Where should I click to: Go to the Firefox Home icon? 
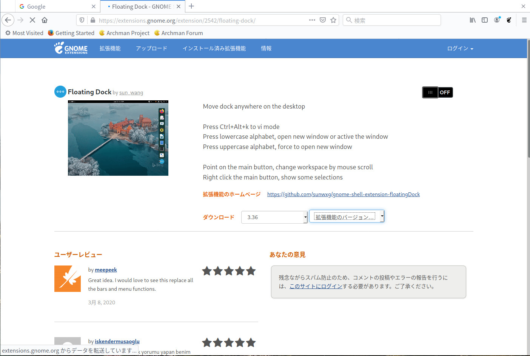click(x=45, y=20)
